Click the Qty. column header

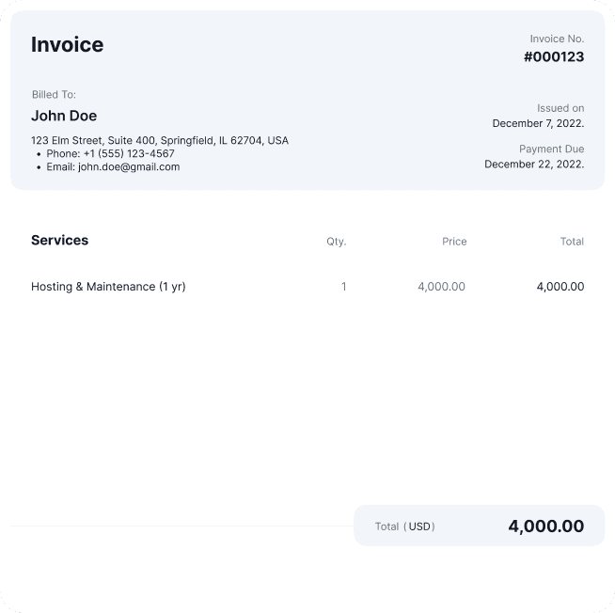337,242
